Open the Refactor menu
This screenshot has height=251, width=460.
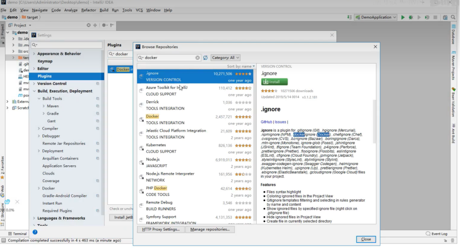point(89,10)
